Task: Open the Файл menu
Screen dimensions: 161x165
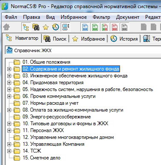Action: (11, 17)
